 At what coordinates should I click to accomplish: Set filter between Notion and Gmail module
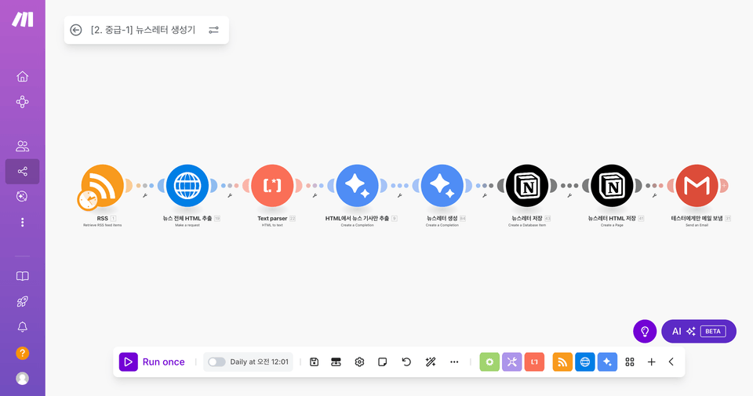tap(654, 195)
